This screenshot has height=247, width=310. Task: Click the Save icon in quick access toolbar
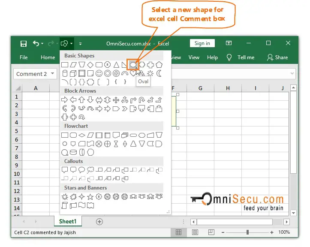pyautogui.click(x=24, y=43)
